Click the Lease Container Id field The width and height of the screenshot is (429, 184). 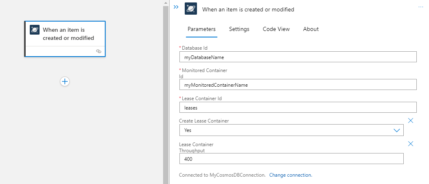298,107
